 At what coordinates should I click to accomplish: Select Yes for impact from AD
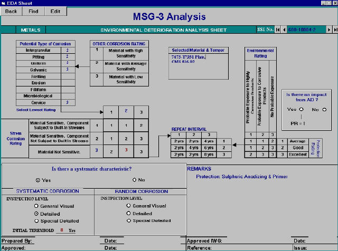[301, 110]
